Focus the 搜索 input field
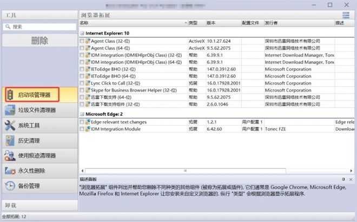357x222 pixels. click(x=40, y=27)
